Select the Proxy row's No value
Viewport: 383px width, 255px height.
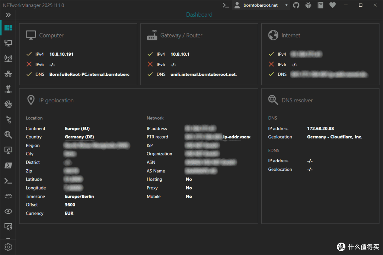point(189,188)
